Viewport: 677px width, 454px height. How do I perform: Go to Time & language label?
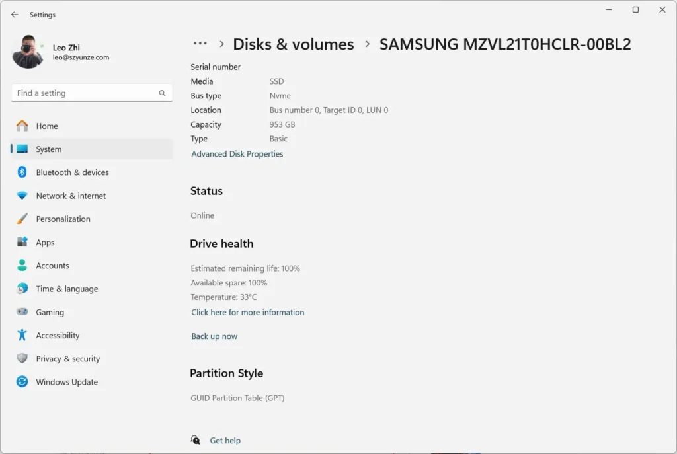coord(67,289)
